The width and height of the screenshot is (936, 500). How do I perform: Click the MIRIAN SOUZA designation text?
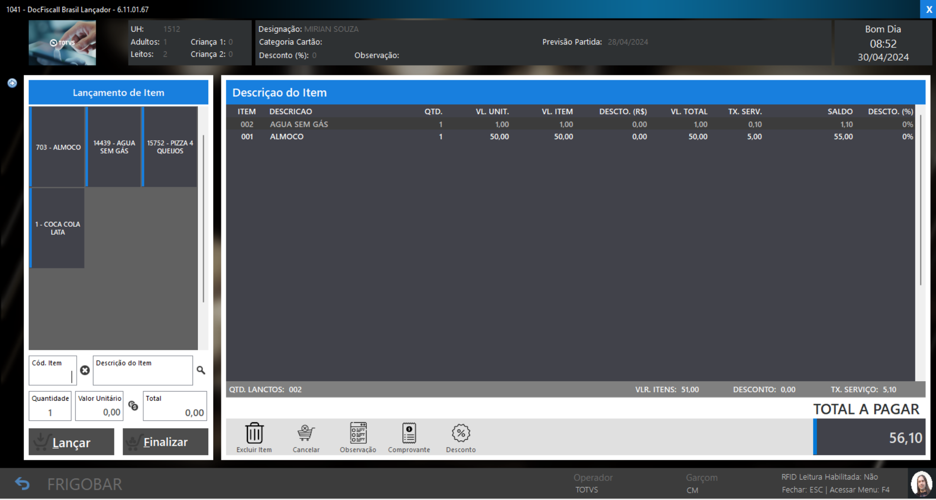coord(331,29)
